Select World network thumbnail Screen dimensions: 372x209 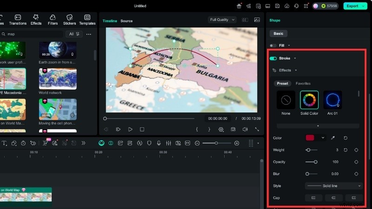(x=58, y=79)
